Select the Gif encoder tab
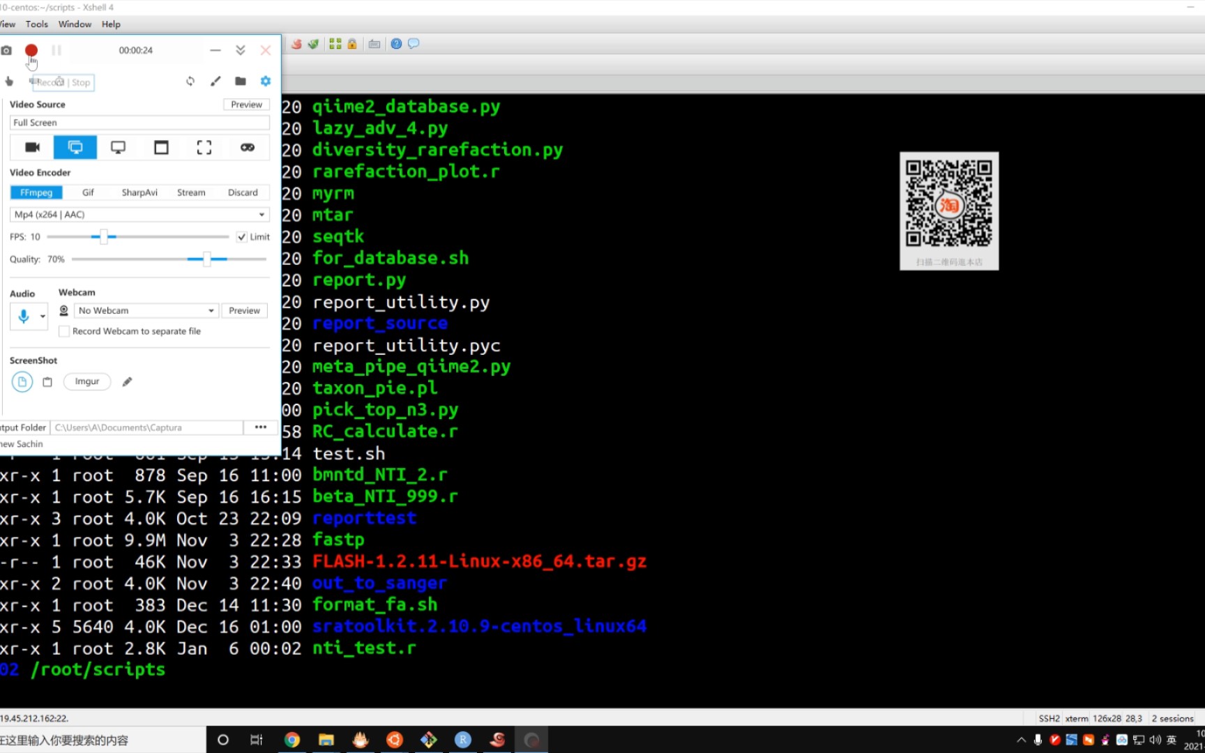This screenshot has width=1205, height=753. coord(88,192)
